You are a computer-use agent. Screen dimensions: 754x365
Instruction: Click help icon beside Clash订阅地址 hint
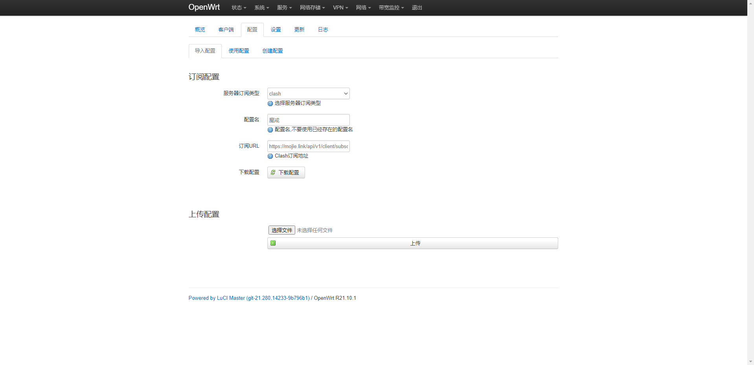270,156
